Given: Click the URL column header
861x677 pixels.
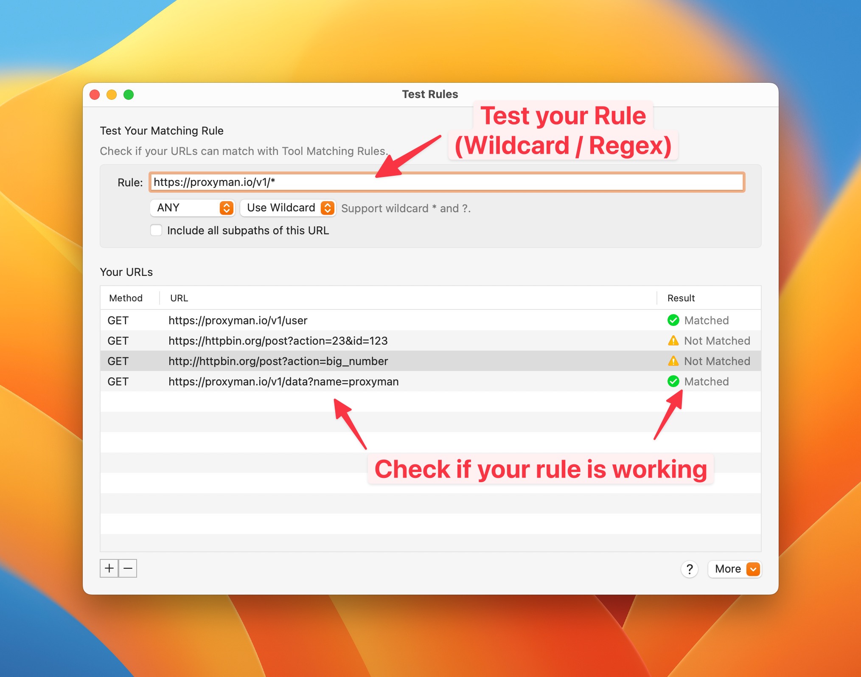Looking at the screenshot, I should pos(179,298).
